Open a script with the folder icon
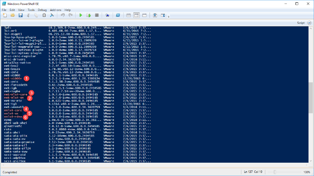The image size is (314, 176). pyautogui.click(x=13, y=15)
